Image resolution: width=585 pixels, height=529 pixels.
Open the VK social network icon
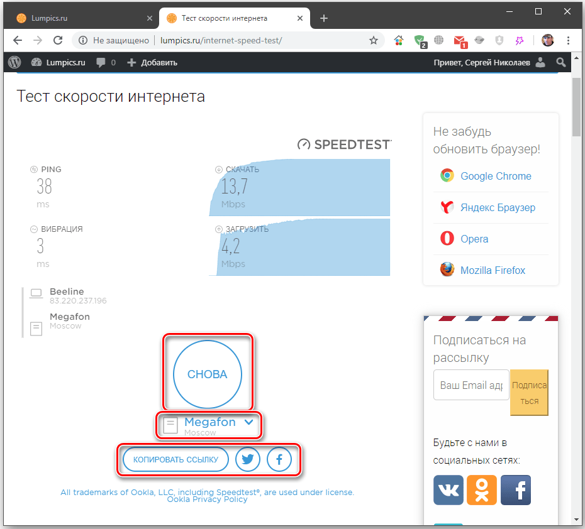448,490
